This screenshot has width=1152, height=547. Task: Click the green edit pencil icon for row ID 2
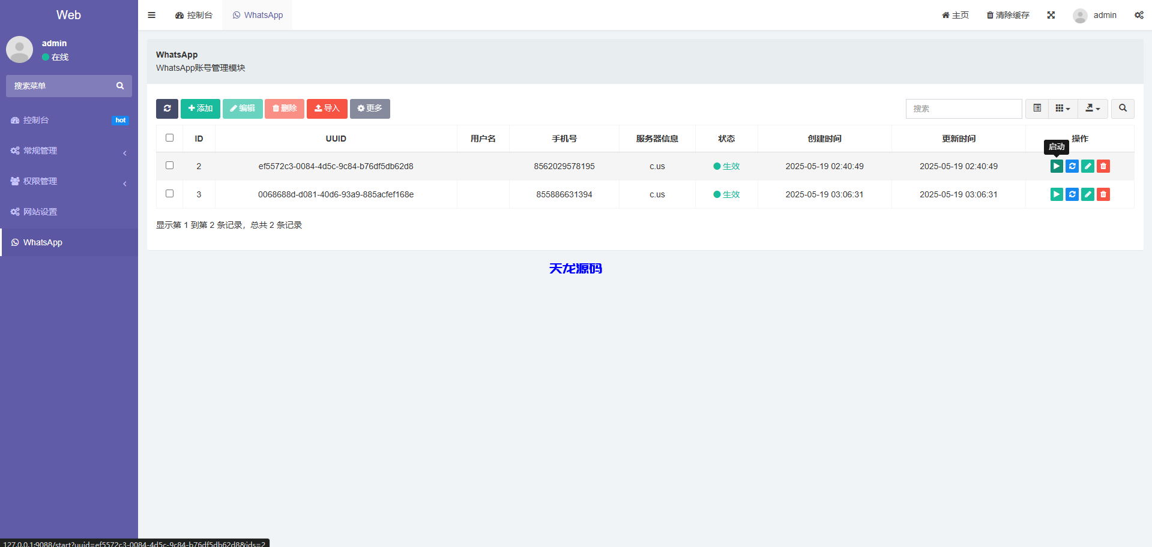point(1088,166)
